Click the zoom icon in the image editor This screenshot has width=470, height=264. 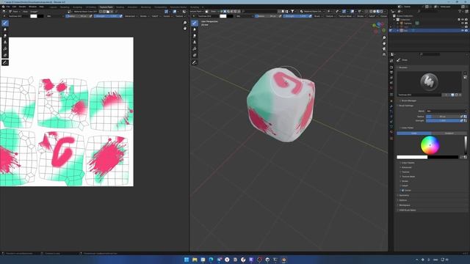[x=185, y=23]
